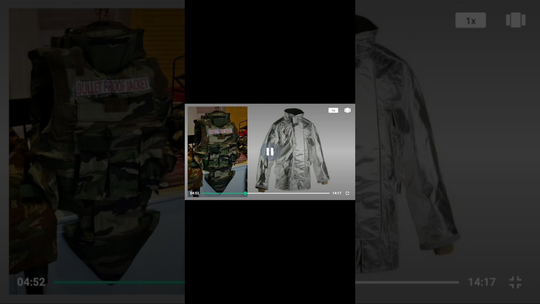This screenshot has width=540, height=304.
Task: Click the green seek handle
Action: tap(246, 193)
